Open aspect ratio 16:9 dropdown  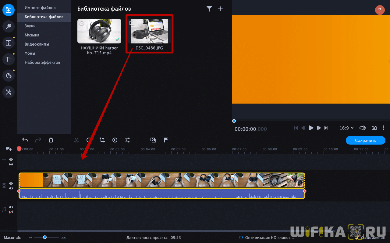(x=347, y=128)
